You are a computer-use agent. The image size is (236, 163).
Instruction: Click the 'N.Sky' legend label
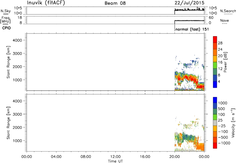tap(6, 11)
